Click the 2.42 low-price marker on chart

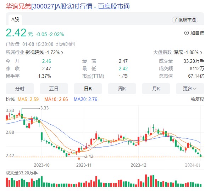pyautogui.click(x=89, y=156)
